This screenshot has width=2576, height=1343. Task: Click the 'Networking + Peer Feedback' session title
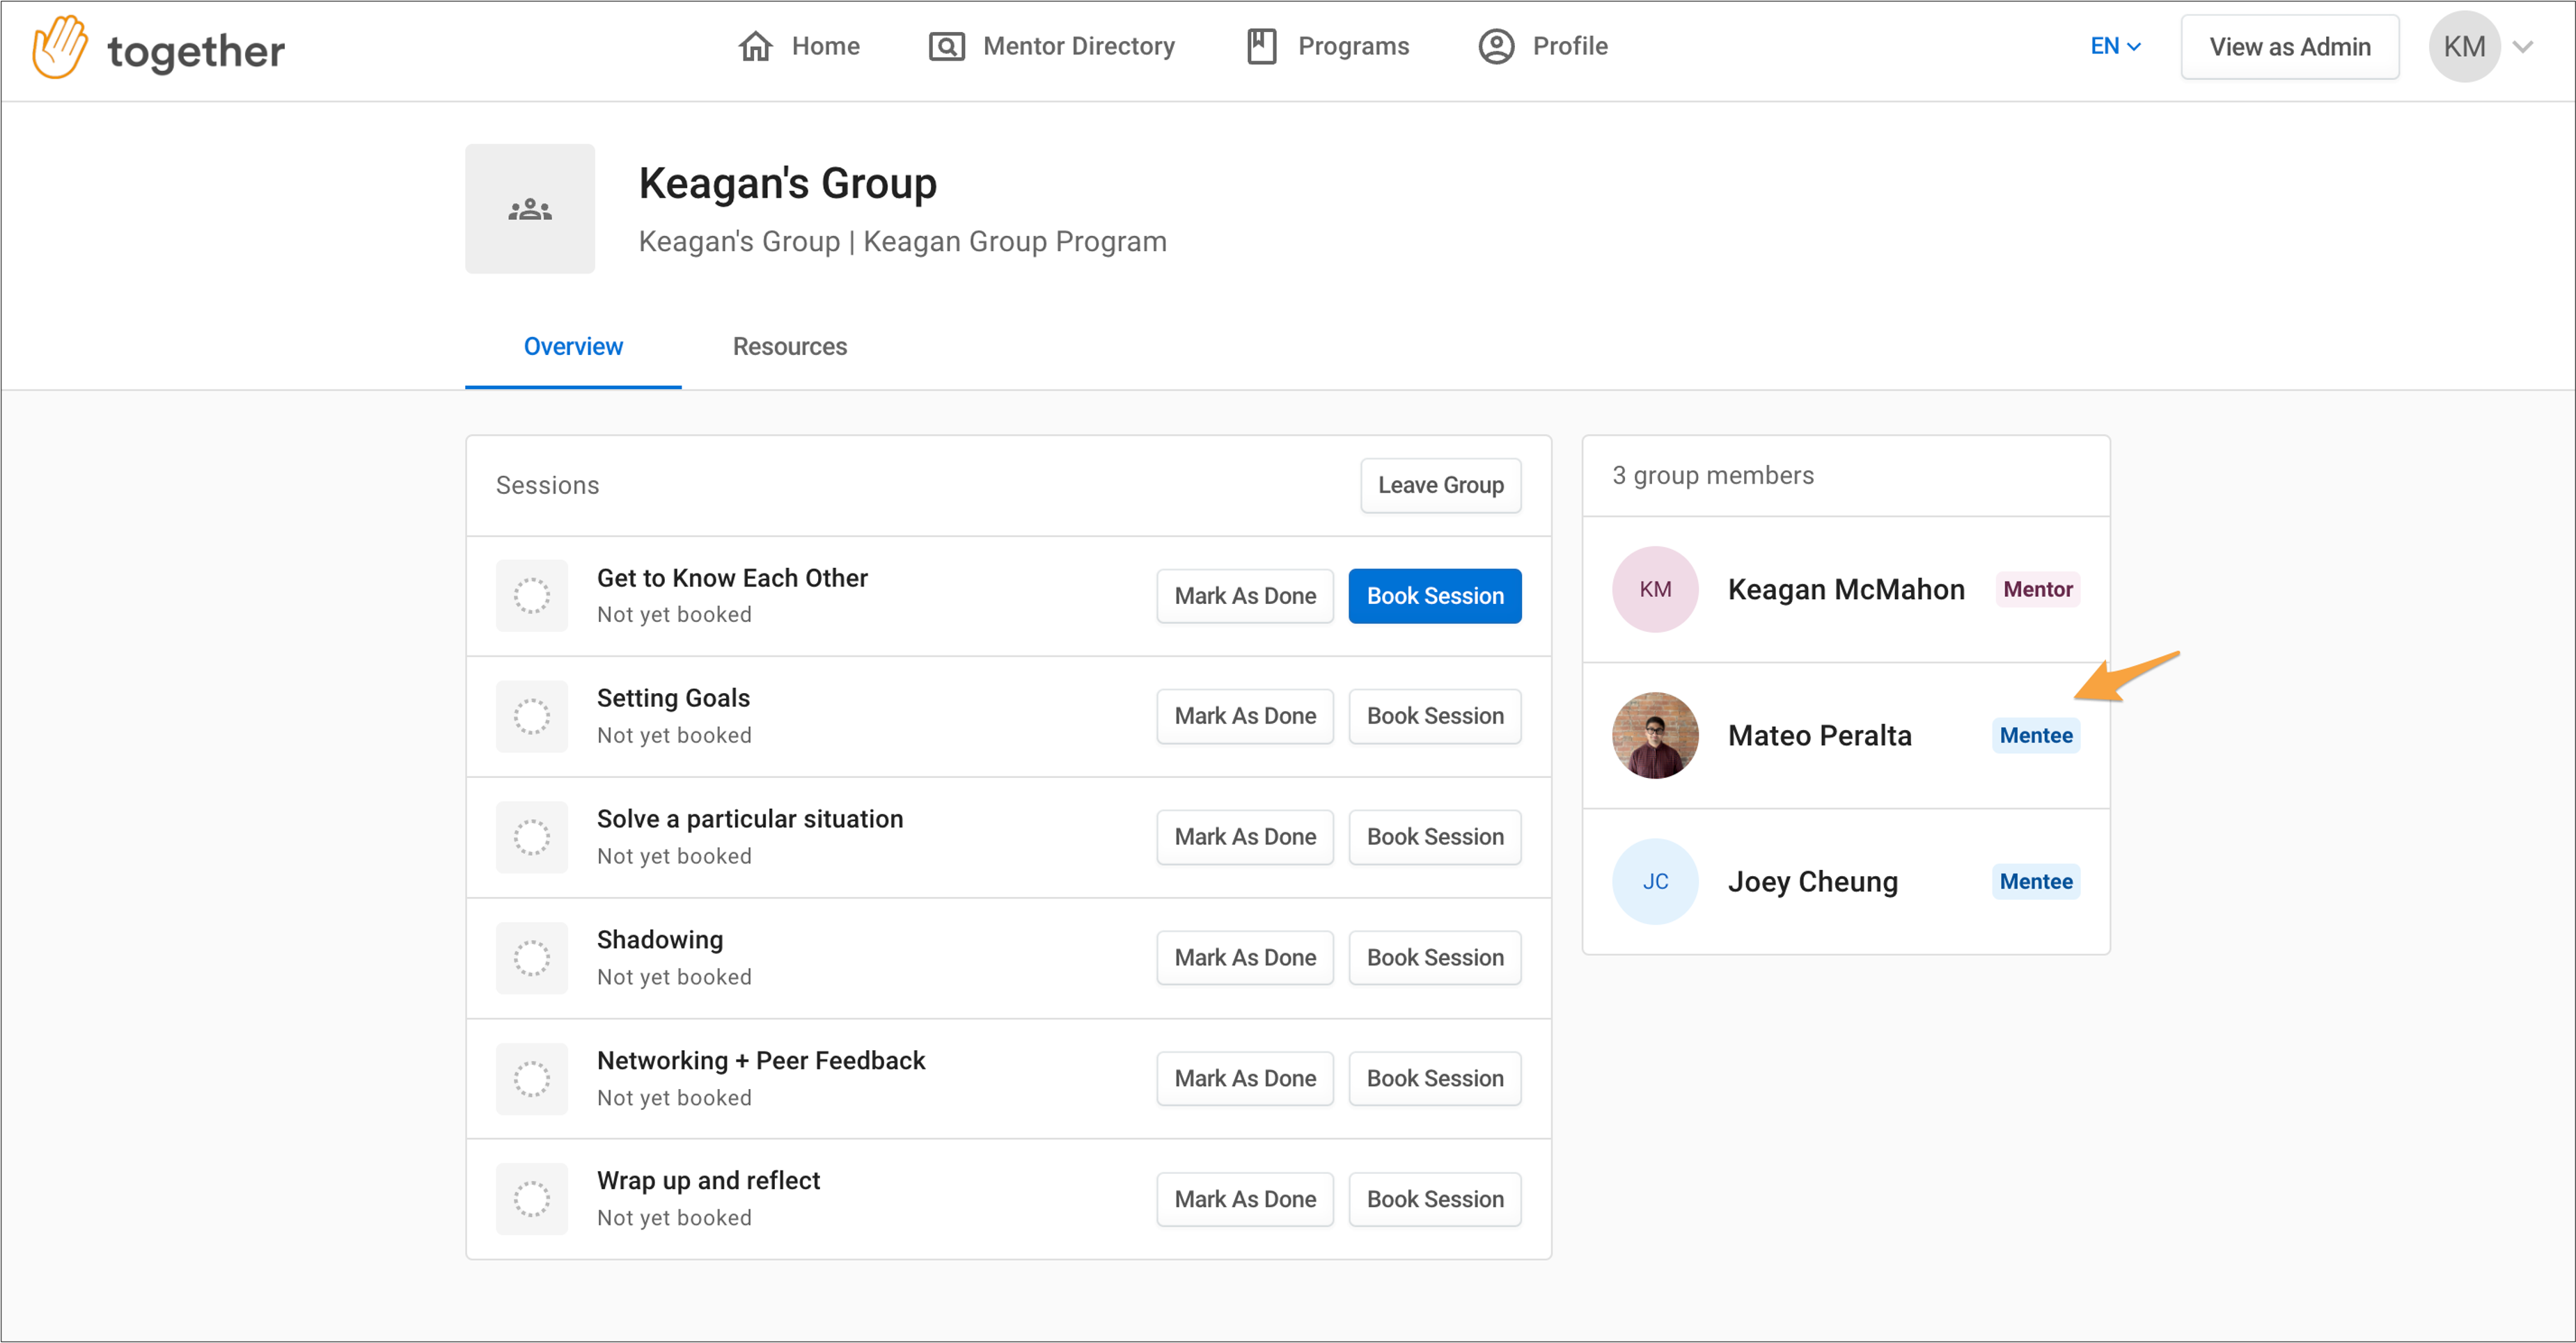[x=761, y=1060]
